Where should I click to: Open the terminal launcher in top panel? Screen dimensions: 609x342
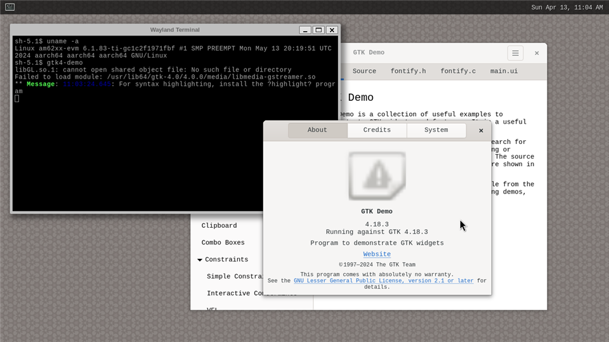(x=10, y=7)
